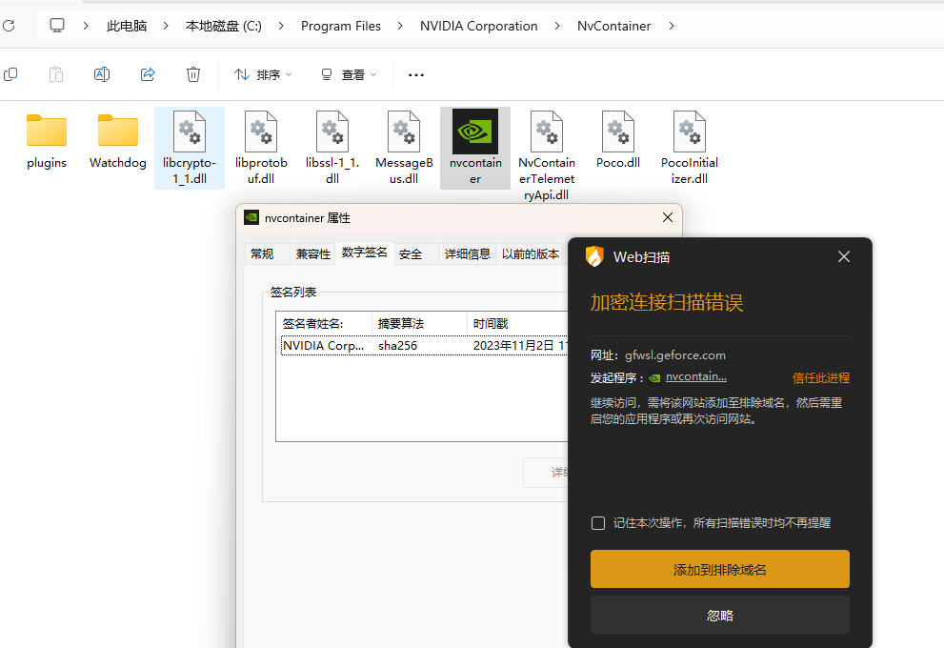944x648 pixels.
Task: Switch to 数字签名 tab
Action: click(x=364, y=253)
